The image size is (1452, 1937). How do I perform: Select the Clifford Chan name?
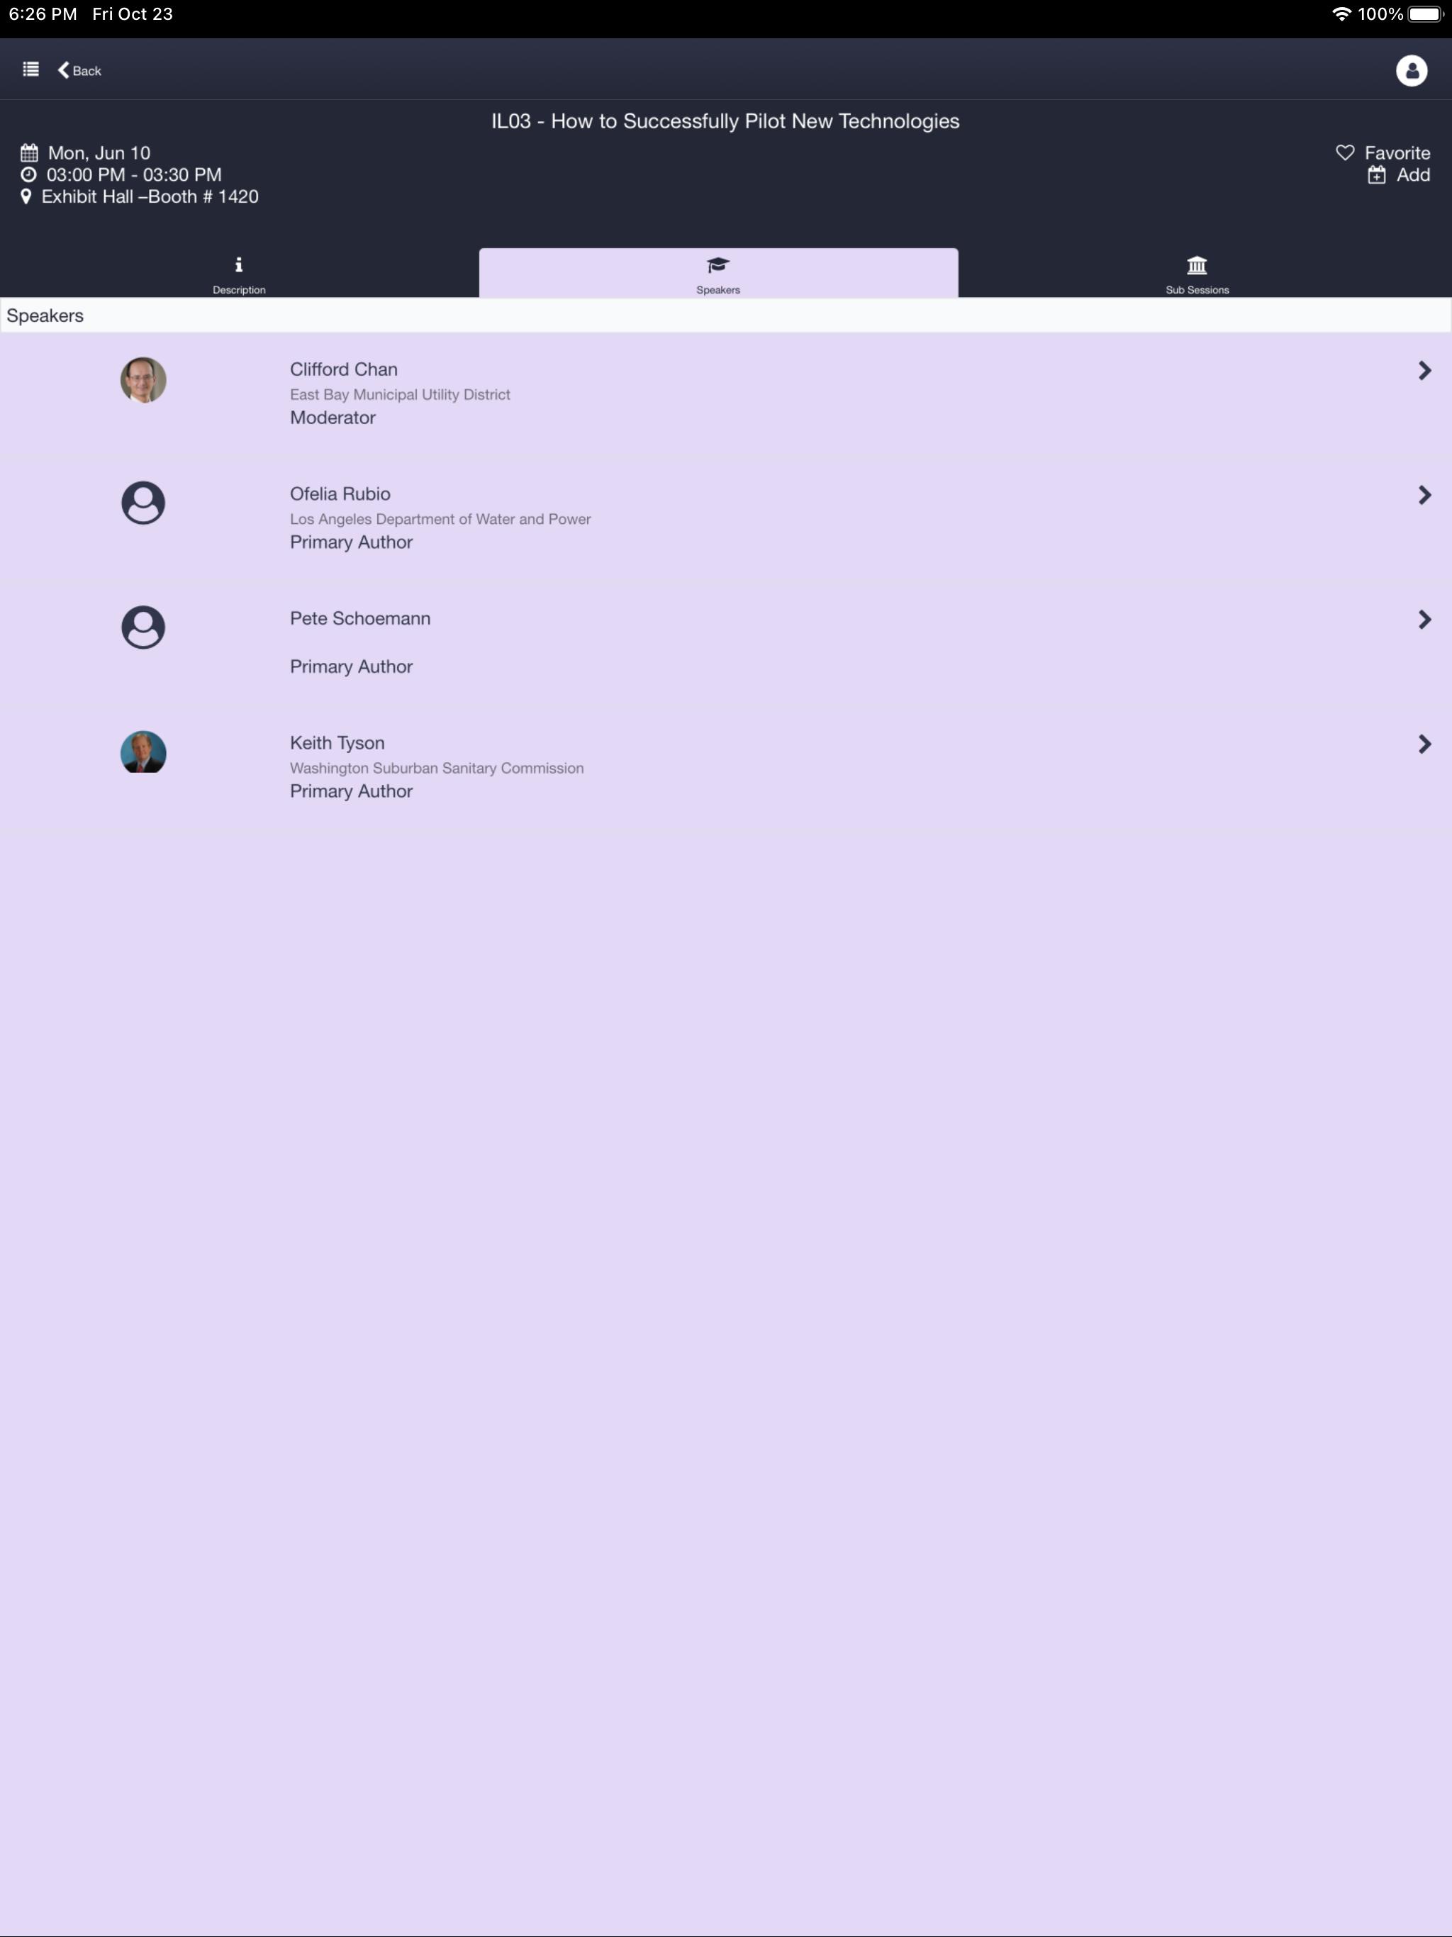(343, 369)
